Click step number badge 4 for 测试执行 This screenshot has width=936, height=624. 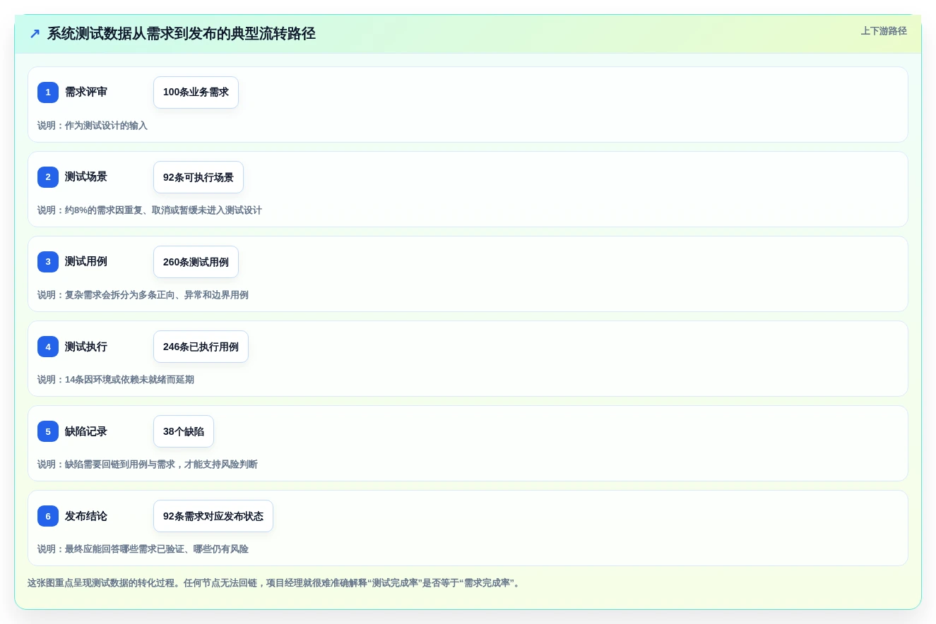click(x=48, y=347)
